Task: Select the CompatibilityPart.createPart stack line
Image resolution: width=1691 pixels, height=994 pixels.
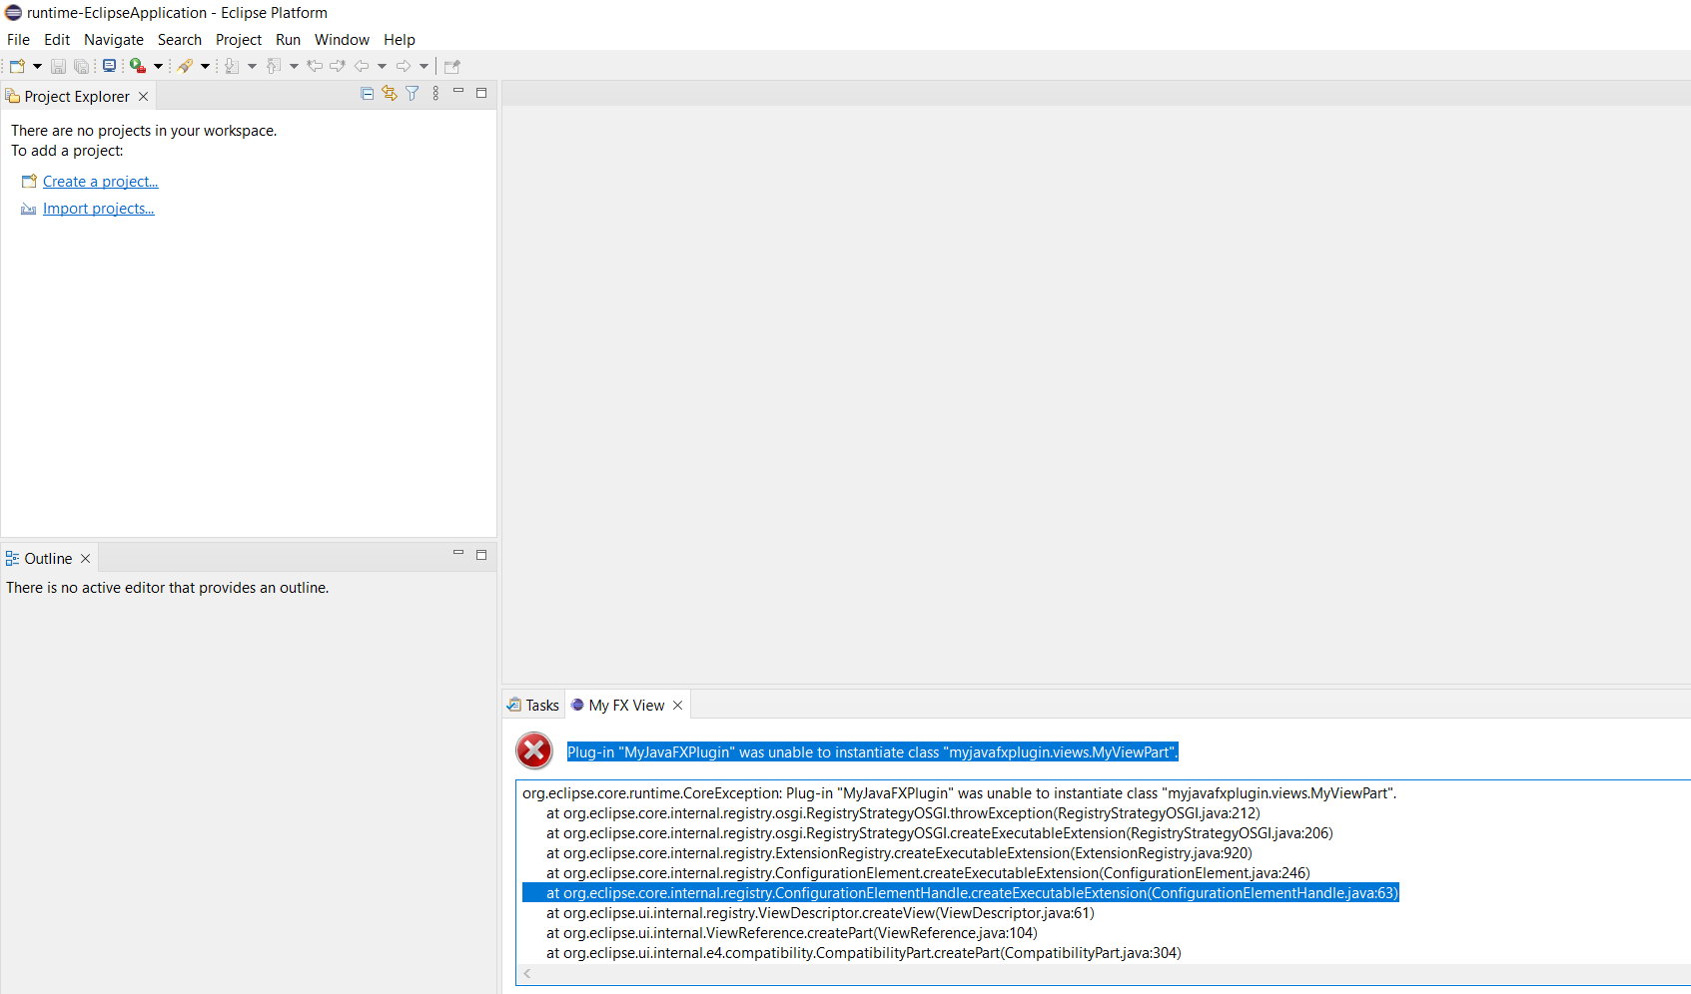Action: pos(864,953)
